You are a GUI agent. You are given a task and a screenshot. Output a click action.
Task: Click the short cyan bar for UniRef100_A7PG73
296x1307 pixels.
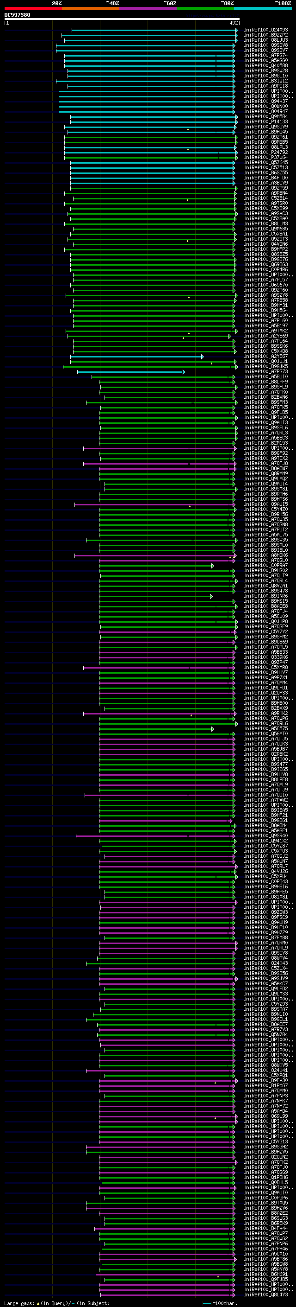(x=131, y=372)
